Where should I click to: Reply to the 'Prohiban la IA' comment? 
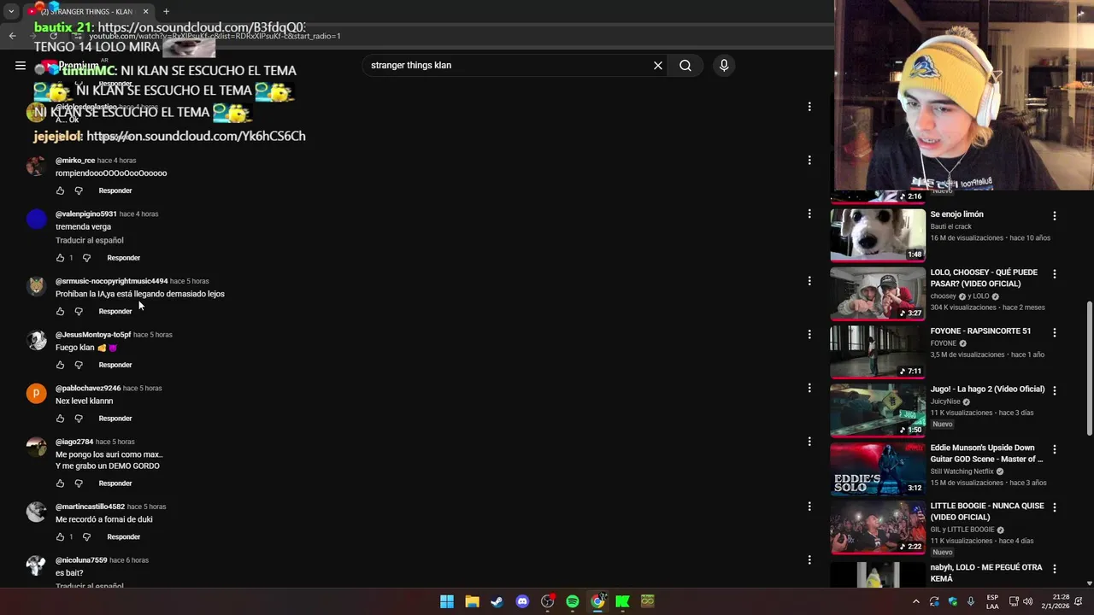[115, 312]
